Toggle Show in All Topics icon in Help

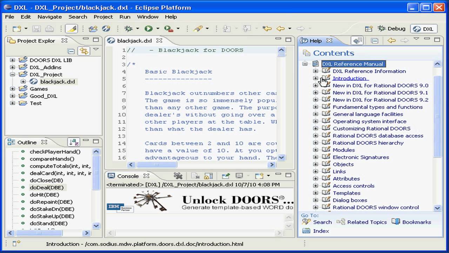point(357,41)
